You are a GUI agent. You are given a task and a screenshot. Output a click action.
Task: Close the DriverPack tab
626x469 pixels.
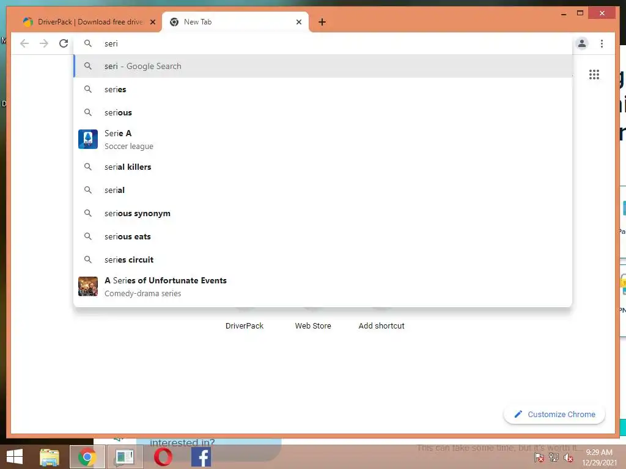152,22
